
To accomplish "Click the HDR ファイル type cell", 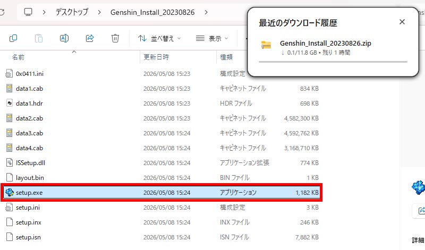I will (236, 104).
